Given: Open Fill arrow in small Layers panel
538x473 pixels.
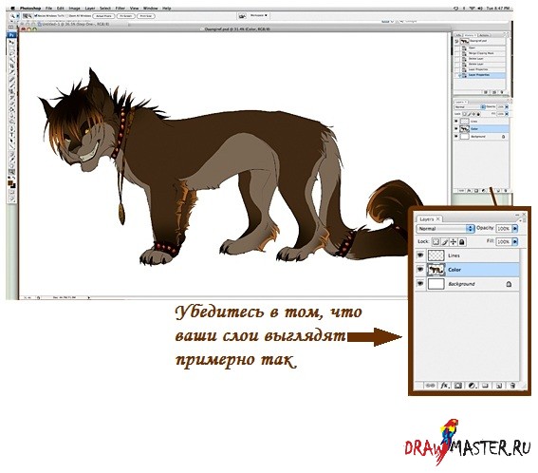Looking at the screenshot, I should 507,113.
